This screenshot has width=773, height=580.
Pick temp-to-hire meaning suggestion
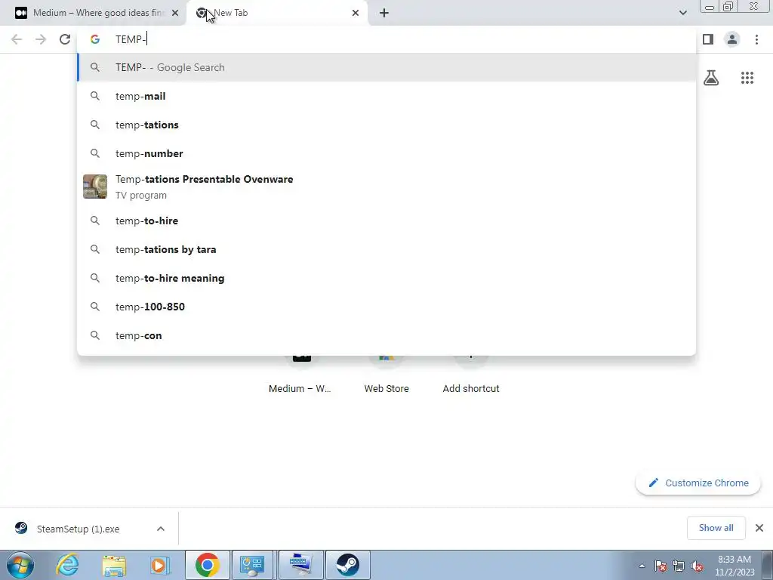pyautogui.click(x=386, y=278)
